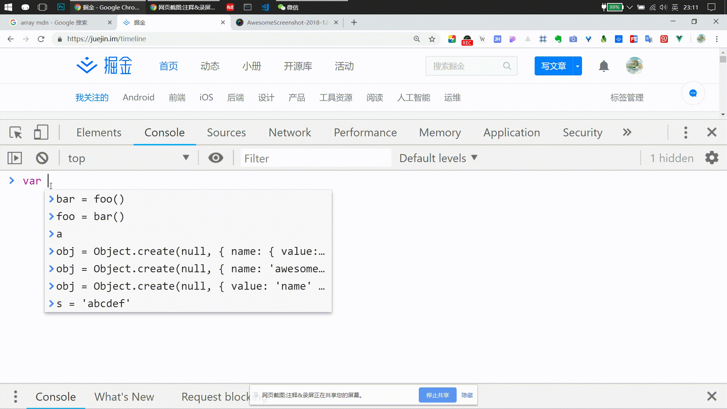Image resolution: width=727 pixels, height=409 pixels.
Task: Click the clear console icon
Action: [x=42, y=158]
